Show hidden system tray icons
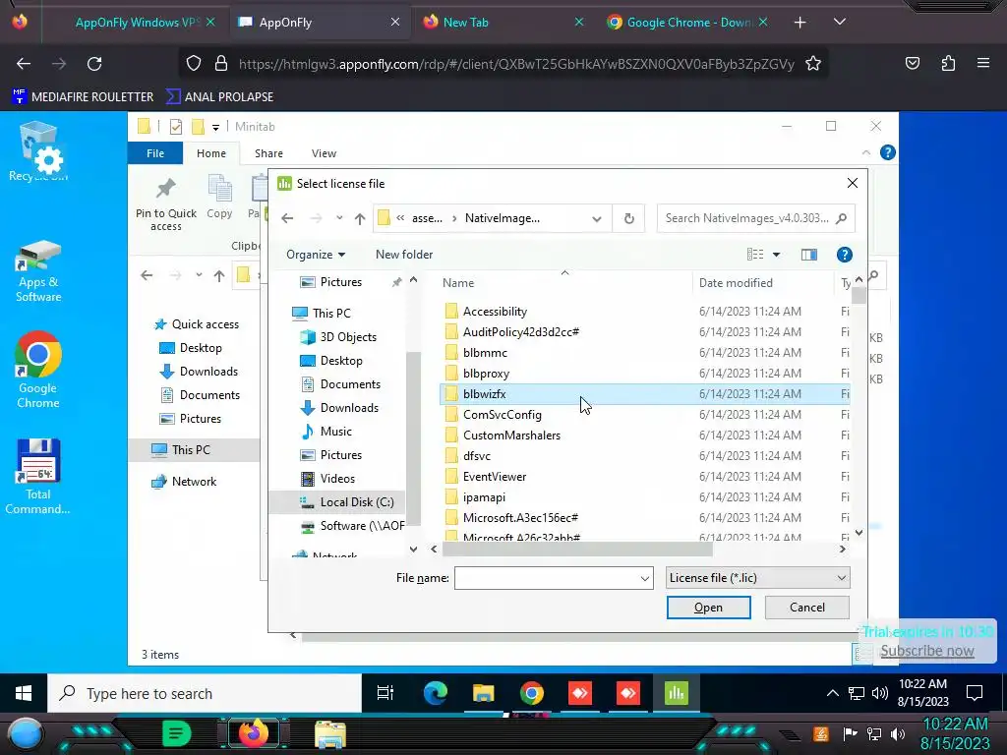This screenshot has height=755, width=1007. 832,693
